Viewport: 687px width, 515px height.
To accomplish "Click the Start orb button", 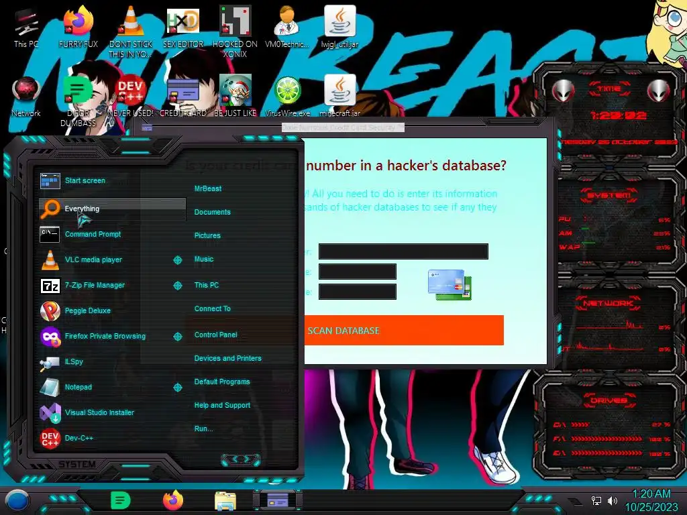I will pos(17,501).
